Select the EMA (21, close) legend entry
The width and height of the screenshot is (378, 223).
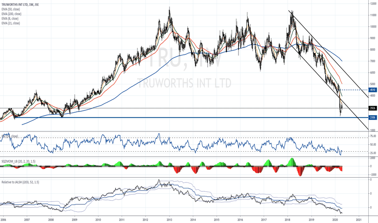pos(11,23)
